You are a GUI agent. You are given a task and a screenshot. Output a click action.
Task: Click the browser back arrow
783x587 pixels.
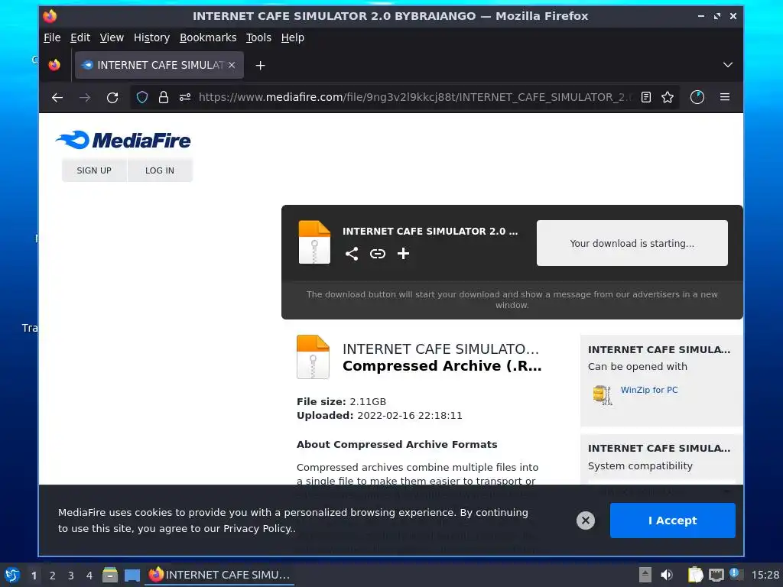point(57,97)
